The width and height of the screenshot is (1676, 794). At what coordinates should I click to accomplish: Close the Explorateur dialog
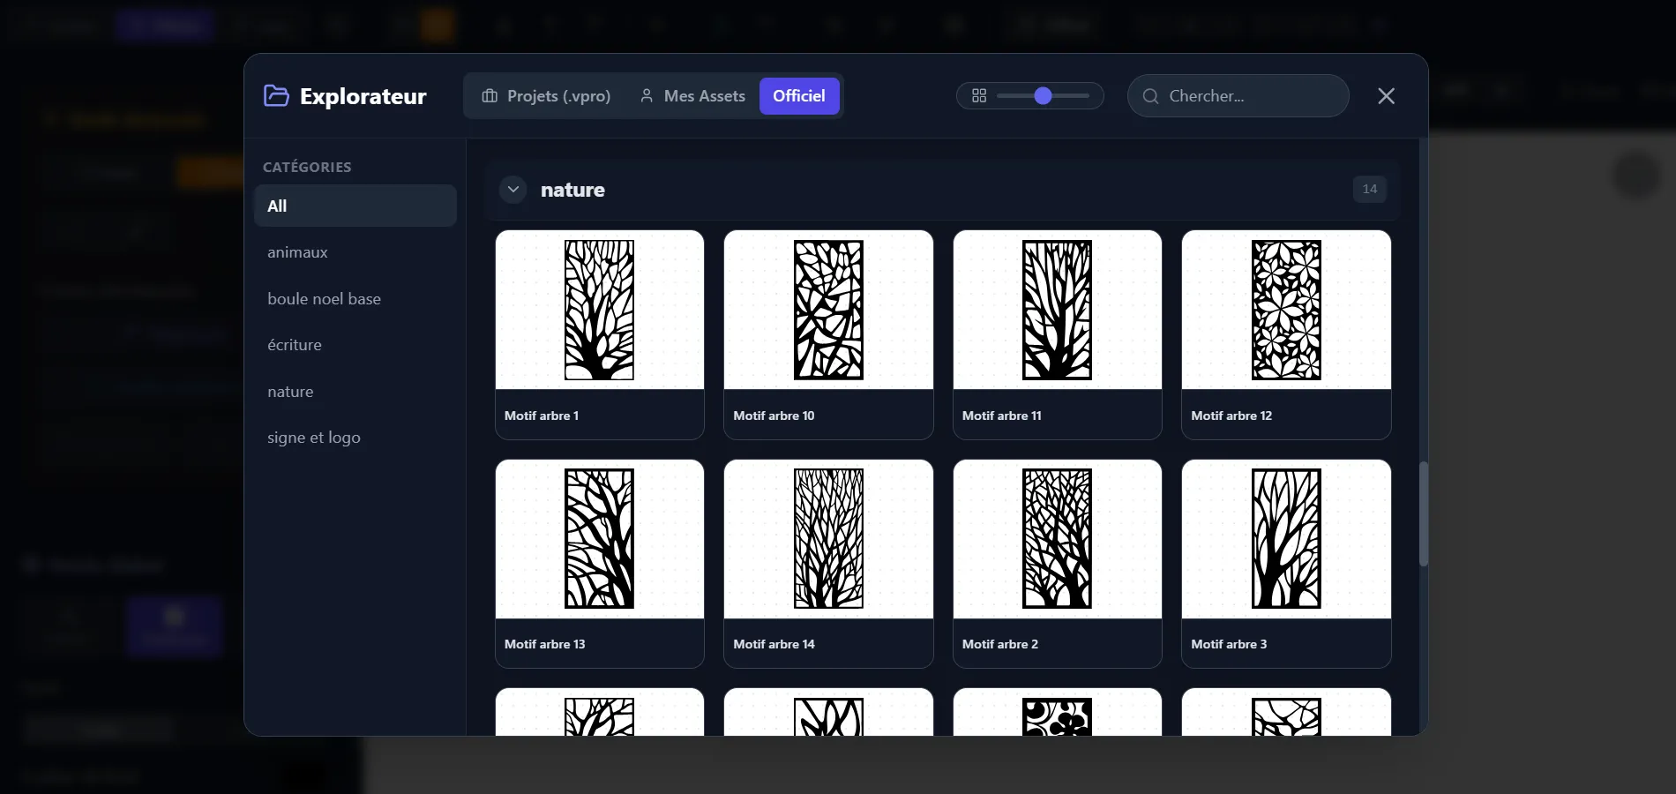(1386, 96)
